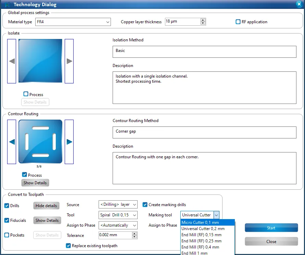Go to next Contour Routing method

pyautogui.click(x=69, y=142)
